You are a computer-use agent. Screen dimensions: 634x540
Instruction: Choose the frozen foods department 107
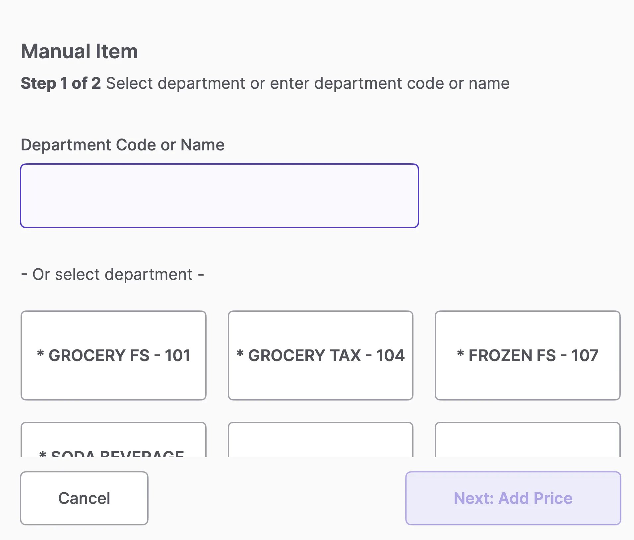pyautogui.click(x=528, y=355)
